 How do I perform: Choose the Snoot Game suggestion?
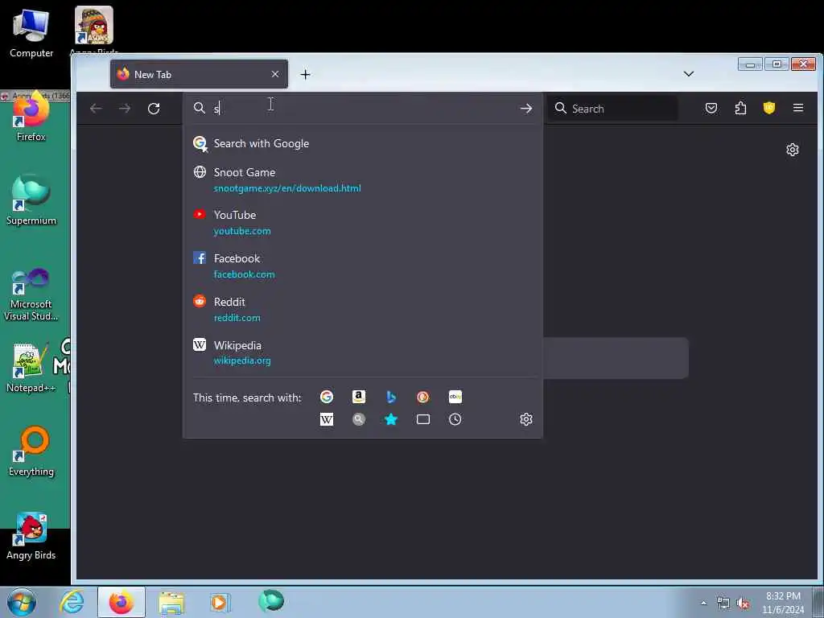(x=363, y=179)
